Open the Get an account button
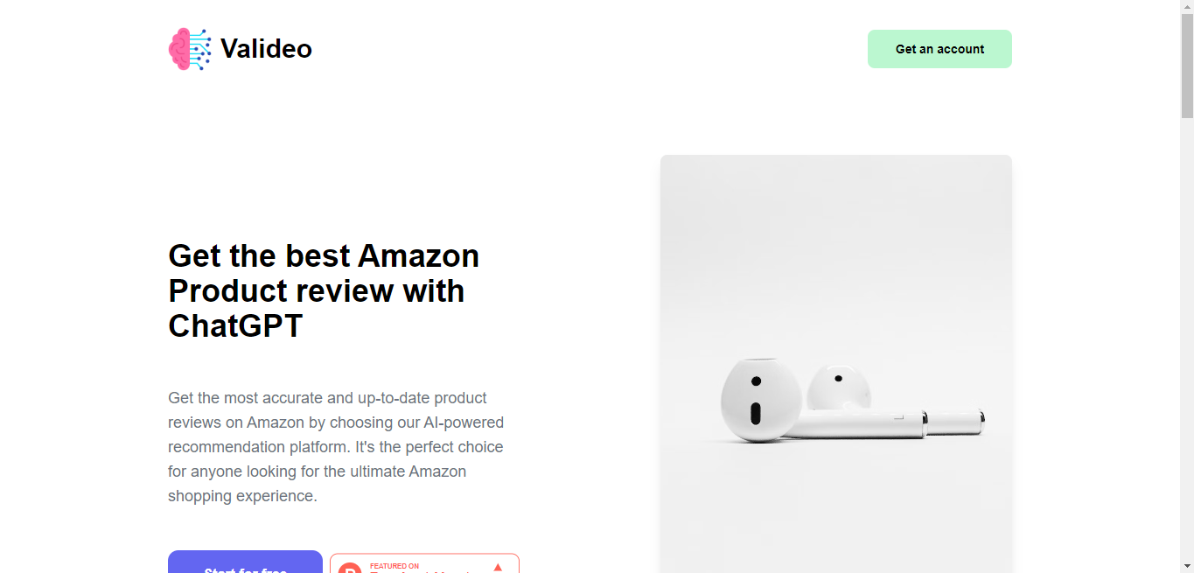Image resolution: width=1194 pixels, height=573 pixels. pyautogui.click(x=939, y=49)
